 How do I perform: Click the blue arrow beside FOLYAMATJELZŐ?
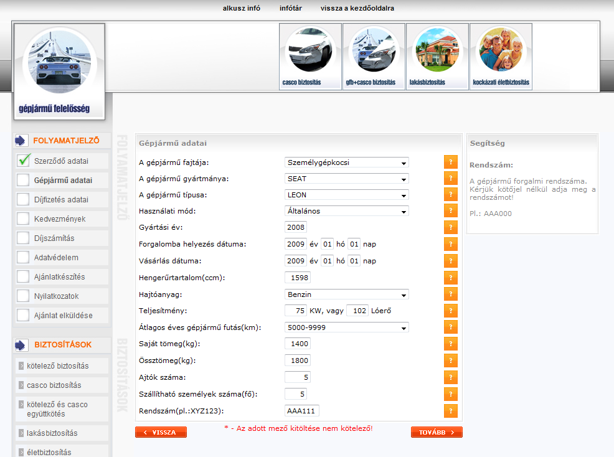point(21,141)
